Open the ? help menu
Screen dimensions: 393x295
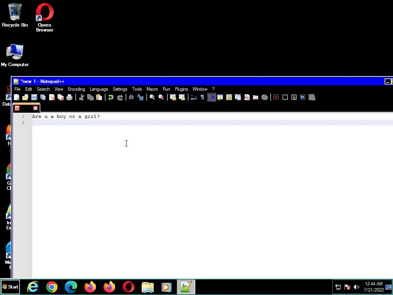pyautogui.click(x=213, y=89)
